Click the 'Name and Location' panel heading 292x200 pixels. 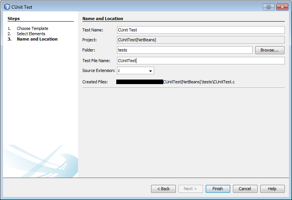(103, 19)
